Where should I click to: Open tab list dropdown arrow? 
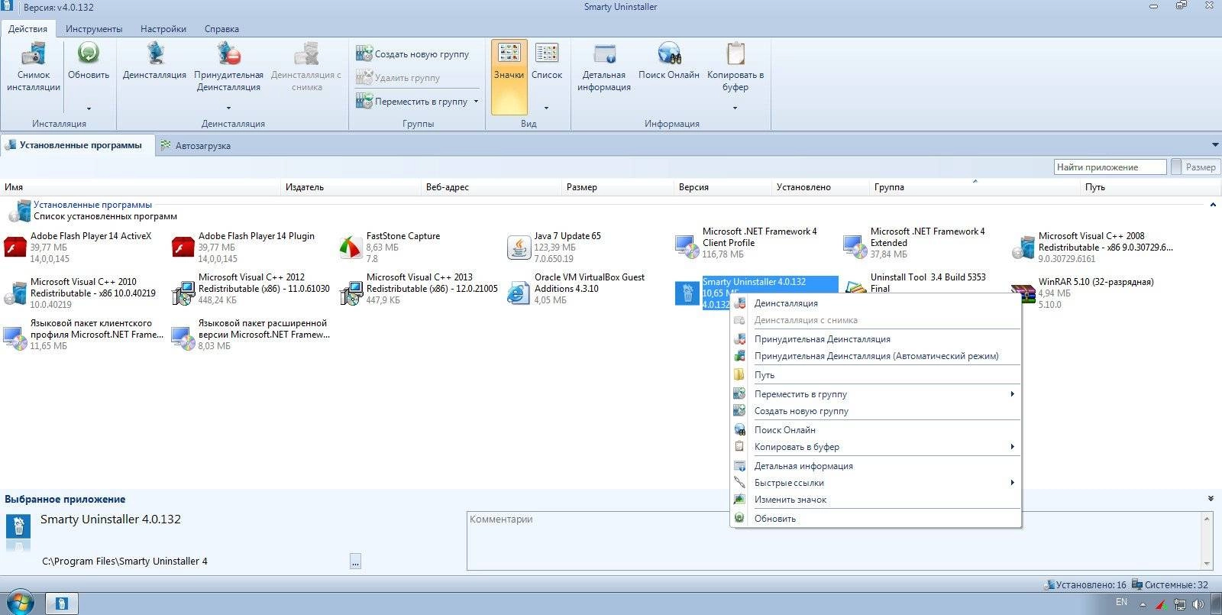click(1214, 145)
